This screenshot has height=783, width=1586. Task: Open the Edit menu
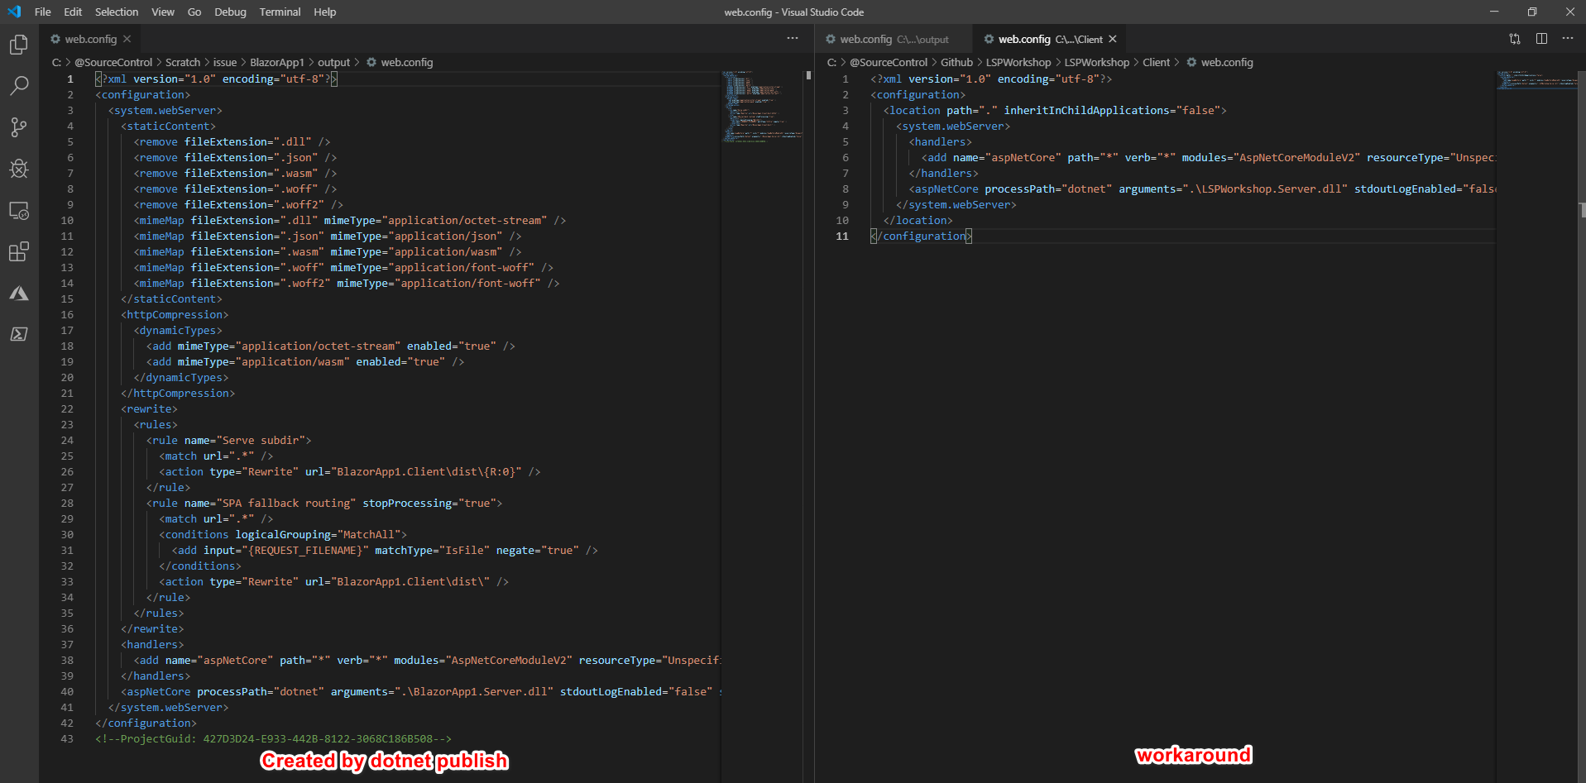[73, 12]
